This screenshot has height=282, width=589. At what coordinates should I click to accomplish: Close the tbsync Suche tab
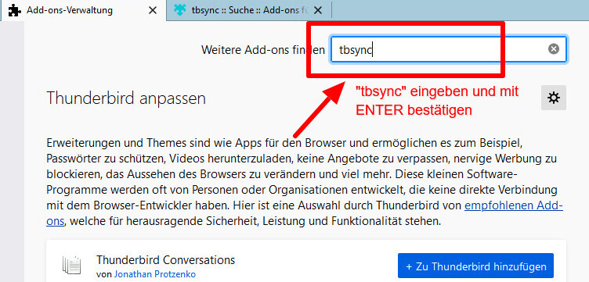coord(318,10)
